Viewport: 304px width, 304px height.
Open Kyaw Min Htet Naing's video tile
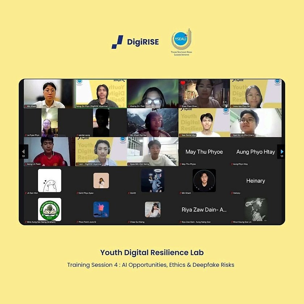click(153, 151)
